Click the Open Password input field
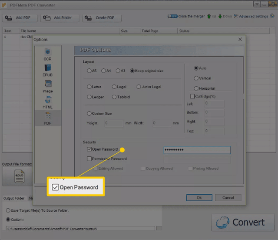The width and height of the screenshot is (278, 240). 197,150
